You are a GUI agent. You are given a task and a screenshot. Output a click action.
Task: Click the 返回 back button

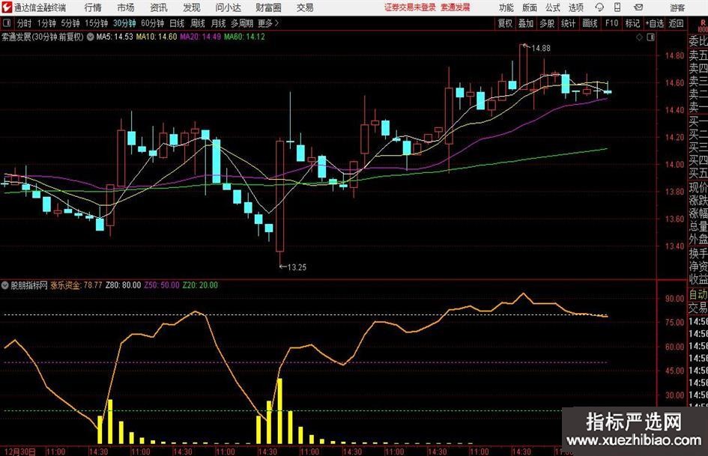676,23
